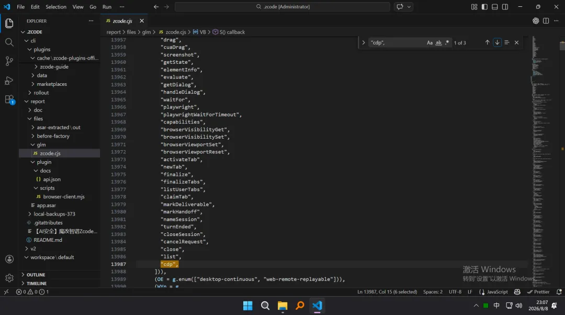
Task: Toggle Use Regular Expression in find
Action: (447, 42)
